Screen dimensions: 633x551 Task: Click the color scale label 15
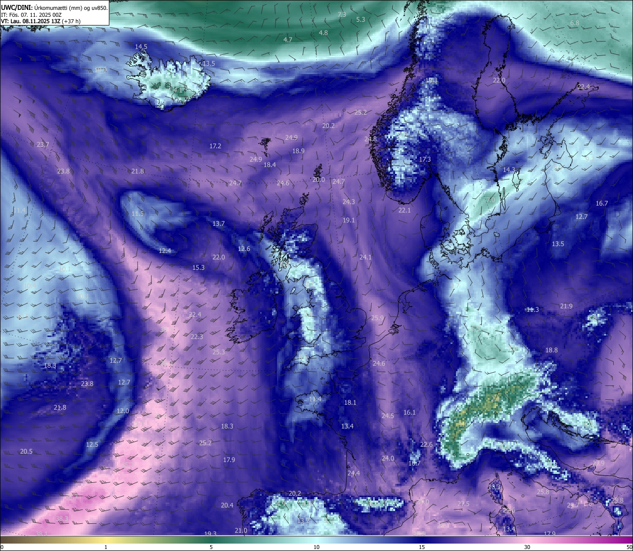[x=422, y=547]
